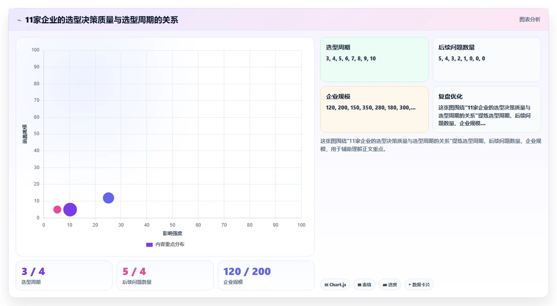Click the x-axis tick label 50
557x306 pixels.
coord(173,225)
